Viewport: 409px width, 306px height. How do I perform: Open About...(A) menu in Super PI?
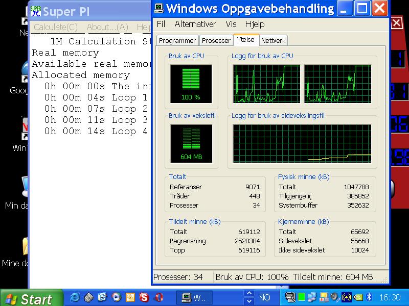coord(107,27)
